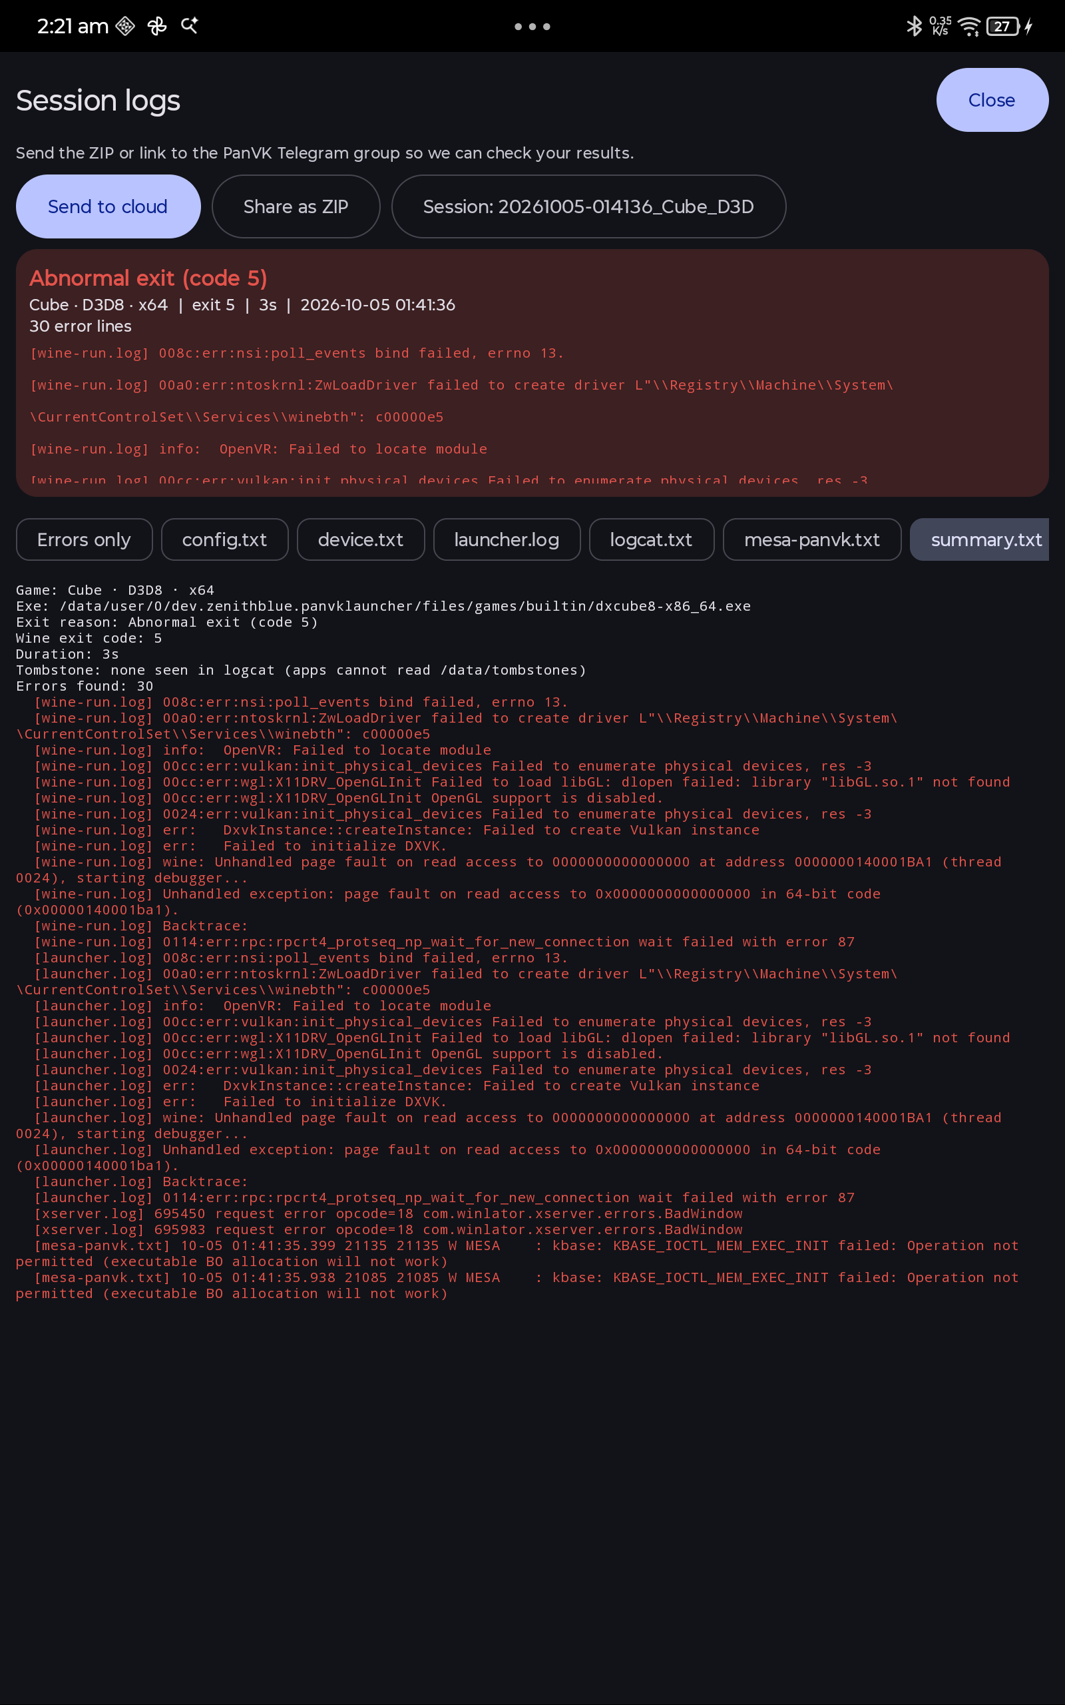This screenshot has width=1065, height=1705.
Task: Tap the Errors found: 30 line
Action: 85,686
